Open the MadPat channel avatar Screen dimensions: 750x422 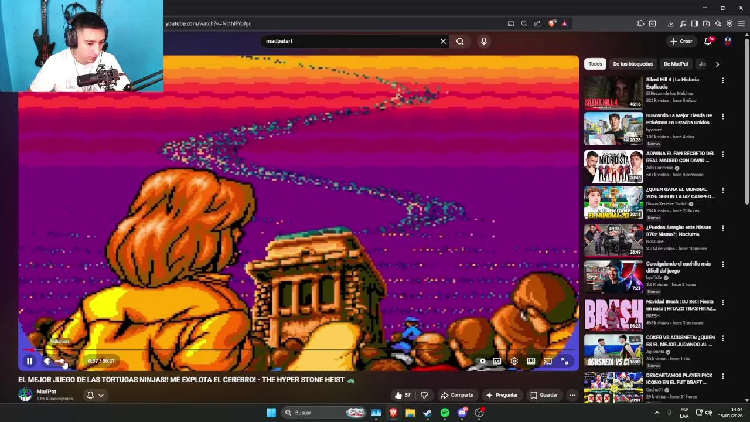tap(25, 394)
